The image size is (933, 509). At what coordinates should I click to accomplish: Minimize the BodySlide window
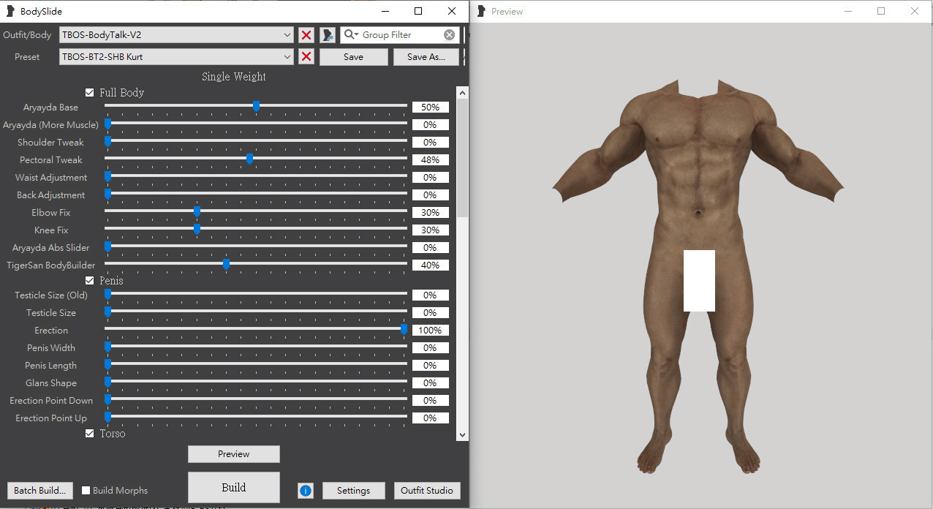pos(385,11)
